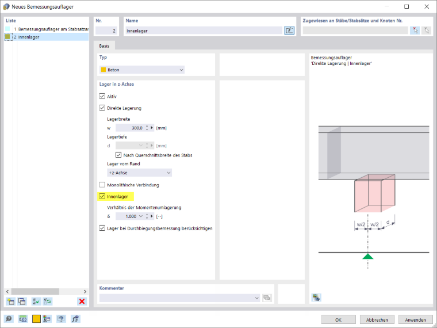Click the edit name icon beside Innenlager
437x328 pixels.
point(289,30)
